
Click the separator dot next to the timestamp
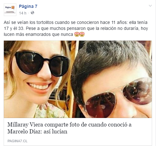point(28,13)
